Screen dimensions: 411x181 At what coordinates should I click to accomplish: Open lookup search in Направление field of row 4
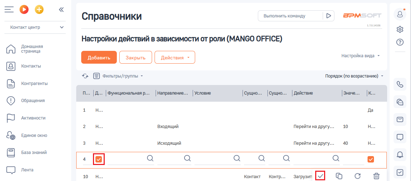187,158
